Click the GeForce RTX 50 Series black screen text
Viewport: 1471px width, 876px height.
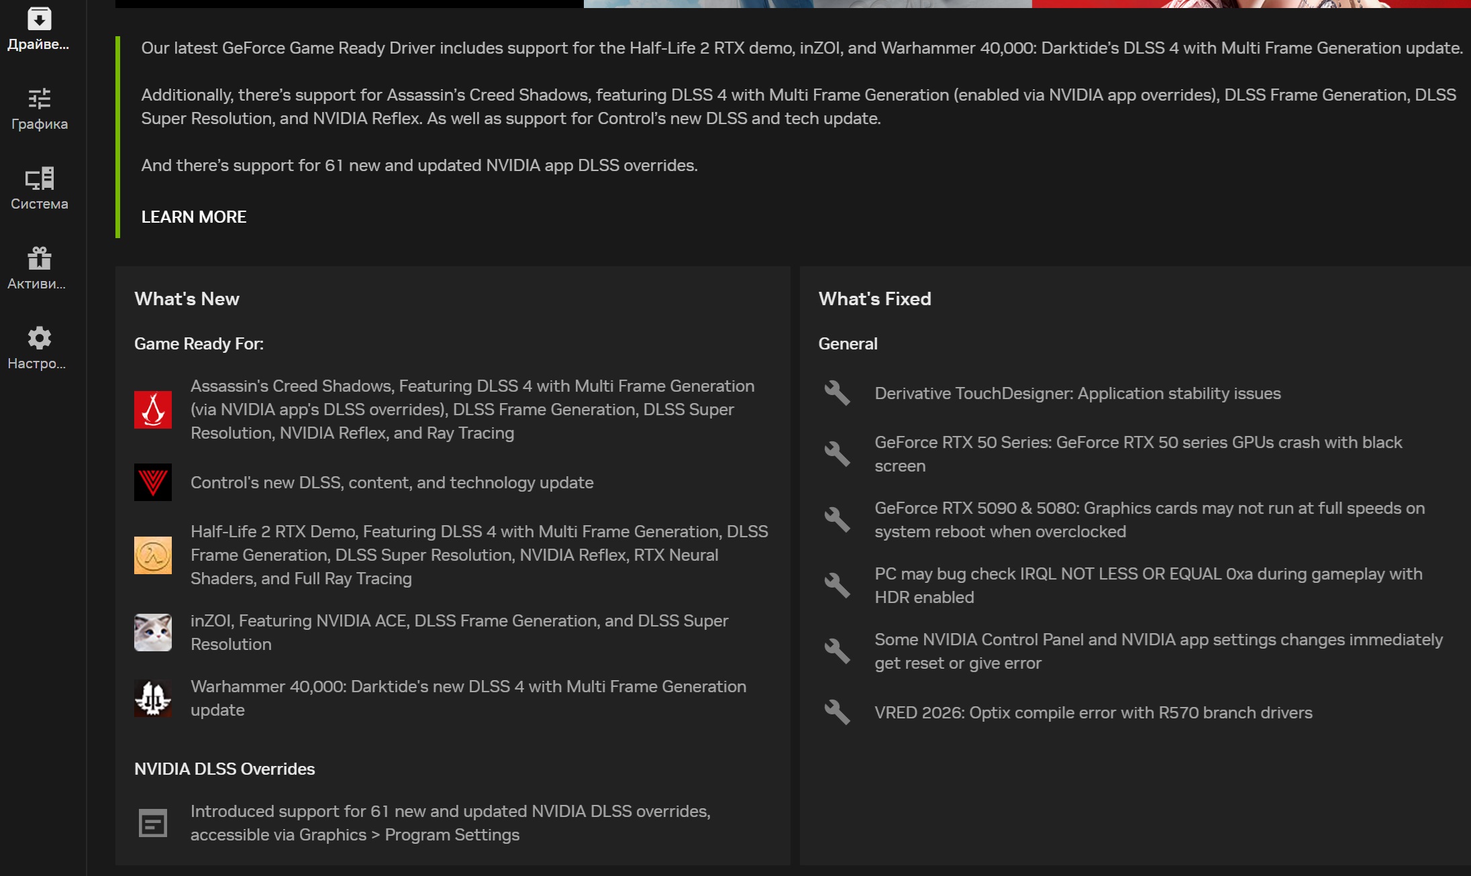(x=1138, y=454)
